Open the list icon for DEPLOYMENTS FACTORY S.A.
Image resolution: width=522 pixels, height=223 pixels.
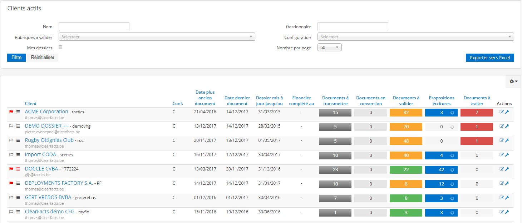pos(18,183)
